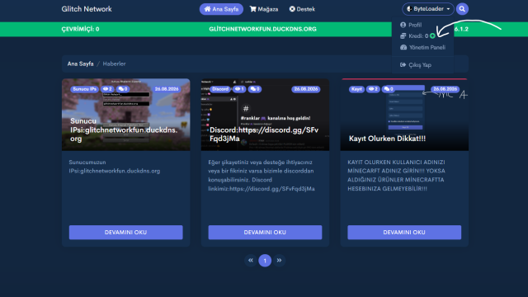Click the Sunucu IPs category tag
The height and width of the screenshot is (297, 528).
[84, 89]
